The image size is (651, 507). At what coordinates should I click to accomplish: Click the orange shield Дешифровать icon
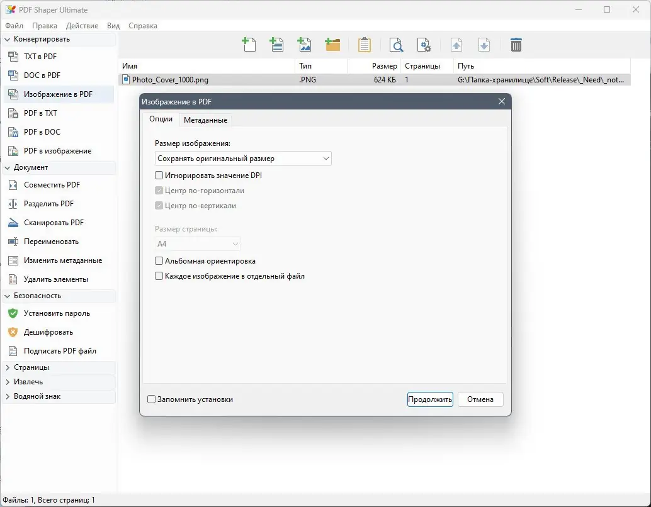pyautogui.click(x=13, y=332)
